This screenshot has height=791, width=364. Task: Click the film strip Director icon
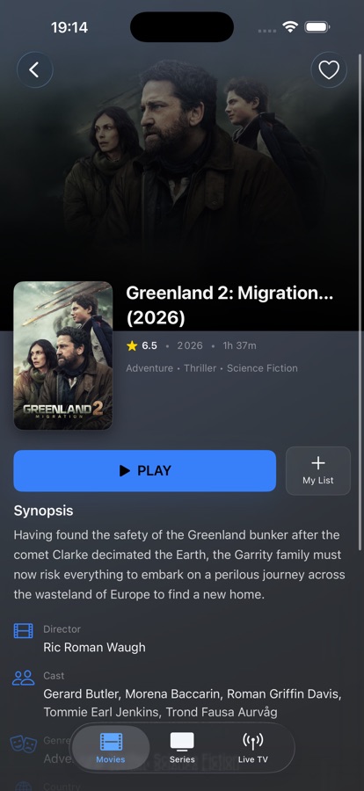[x=23, y=630]
